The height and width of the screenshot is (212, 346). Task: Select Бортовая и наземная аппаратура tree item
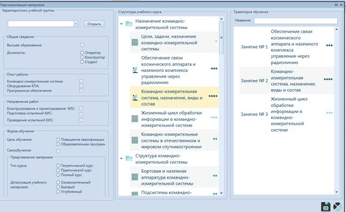tap(174, 177)
